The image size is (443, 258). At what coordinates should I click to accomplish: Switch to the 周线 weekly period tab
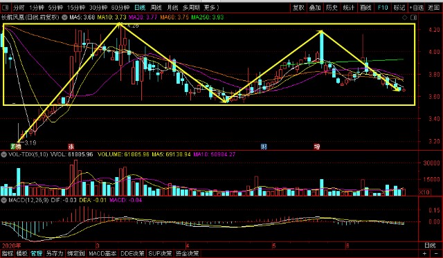[x=156, y=8]
